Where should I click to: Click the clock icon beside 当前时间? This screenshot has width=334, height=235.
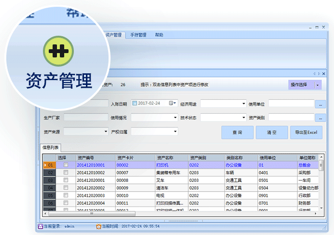coord(98,226)
